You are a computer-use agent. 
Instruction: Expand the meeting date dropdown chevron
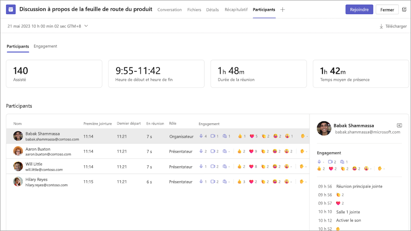[x=86, y=26]
